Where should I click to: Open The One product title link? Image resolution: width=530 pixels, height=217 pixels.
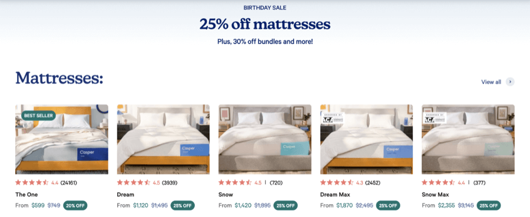pos(26,195)
